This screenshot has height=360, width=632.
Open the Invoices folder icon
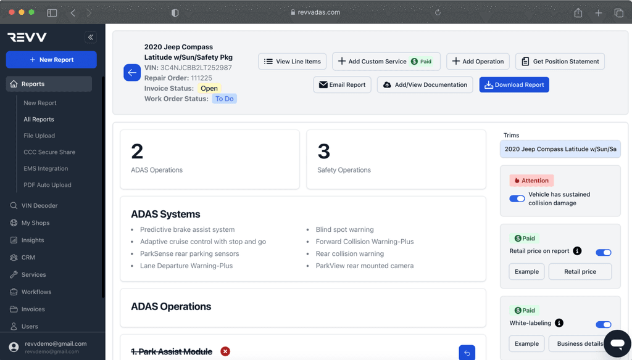pyautogui.click(x=14, y=309)
